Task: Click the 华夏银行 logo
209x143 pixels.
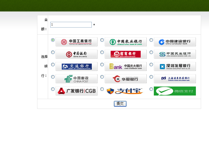Action: click(126, 79)
